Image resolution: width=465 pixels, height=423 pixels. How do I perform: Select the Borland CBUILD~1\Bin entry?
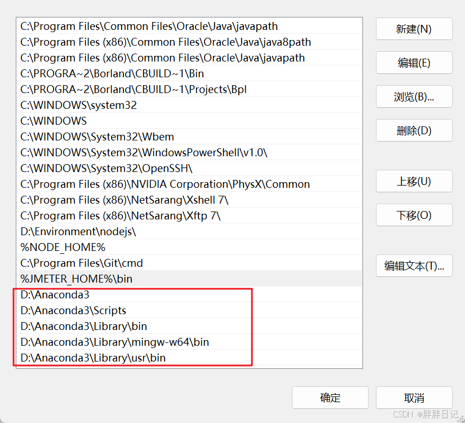coord(189,73)
